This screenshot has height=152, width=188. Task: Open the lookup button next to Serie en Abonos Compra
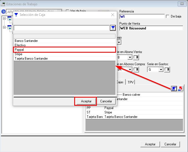click(136, 70)
